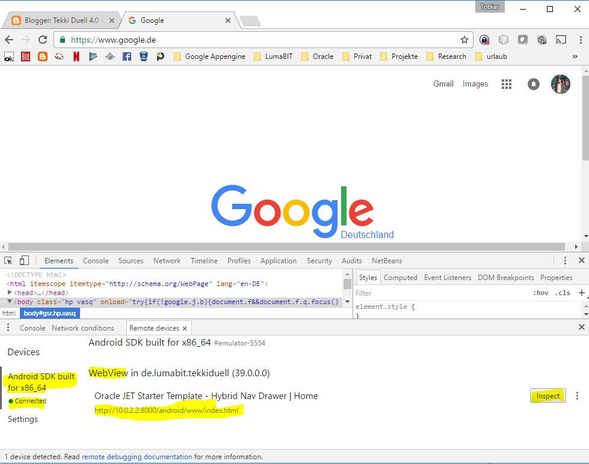Toggle the device toolbar icon

click(x=24, y=260)
